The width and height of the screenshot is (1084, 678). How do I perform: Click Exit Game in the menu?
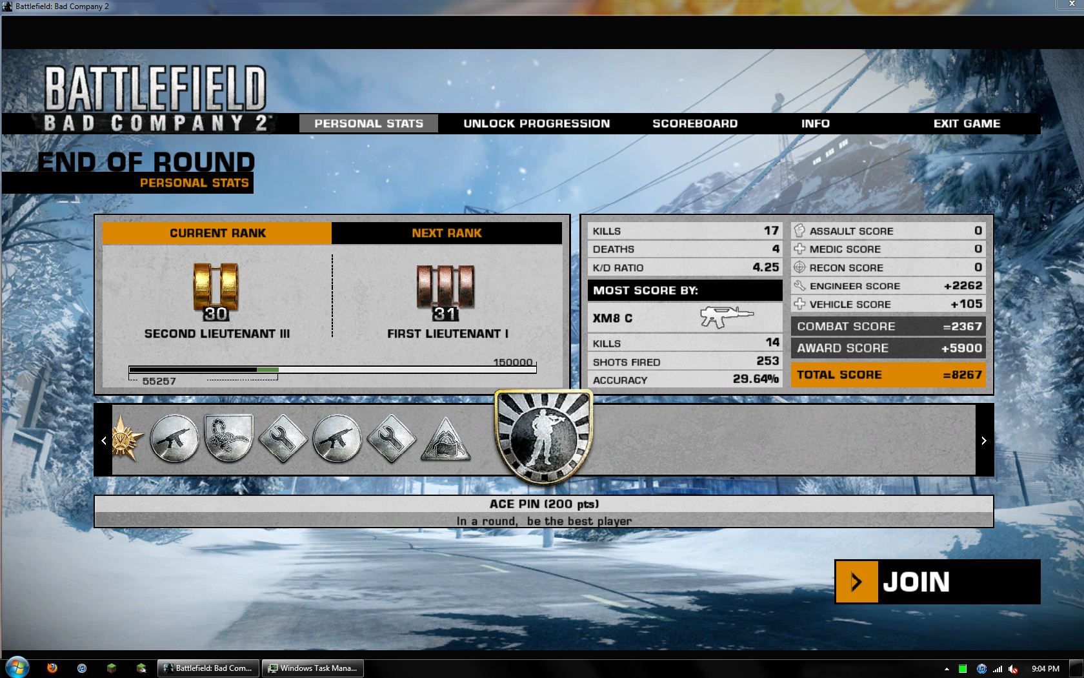tap(966, 123)
